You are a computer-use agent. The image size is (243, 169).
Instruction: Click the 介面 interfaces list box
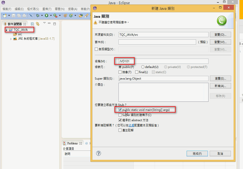coord(163,92)
